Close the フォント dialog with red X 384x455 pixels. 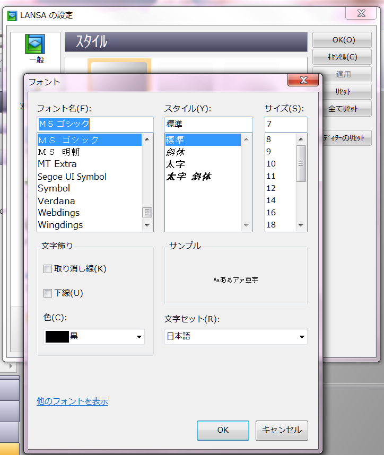click(303, 80)
